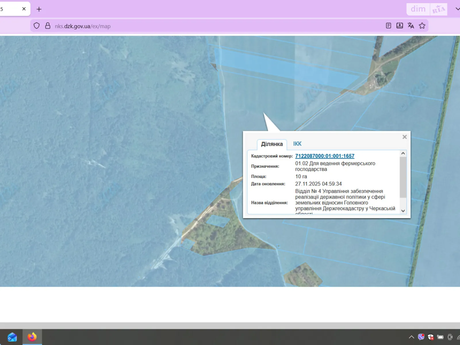Image resolution: width=460 pixels, height=345 pixels.
Task: Bookmark this page with star icon
Action: tap(422, 26)
